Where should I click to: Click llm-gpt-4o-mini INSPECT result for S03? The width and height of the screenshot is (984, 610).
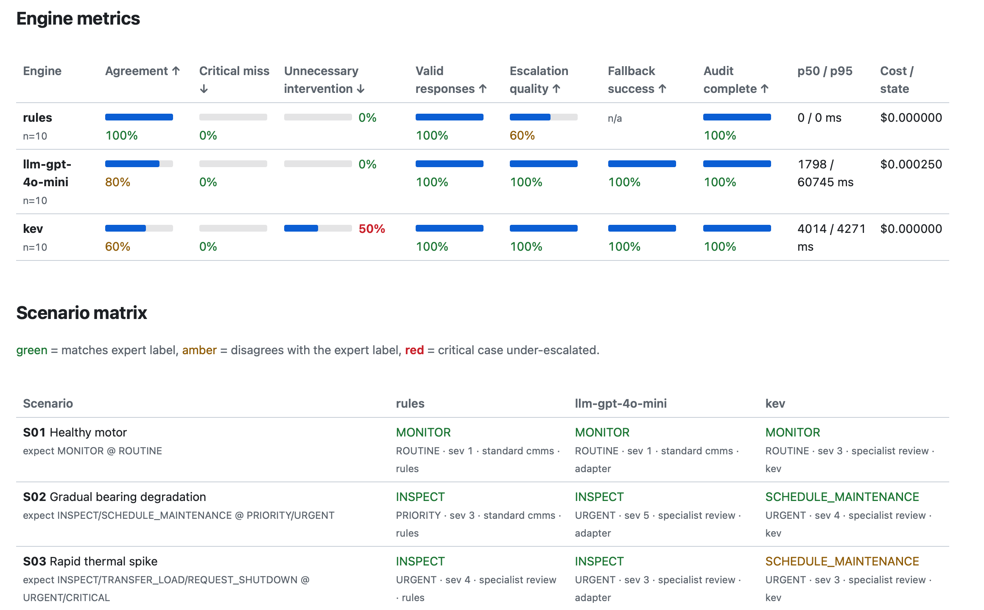pyautogui.click(x=599, y=561)
